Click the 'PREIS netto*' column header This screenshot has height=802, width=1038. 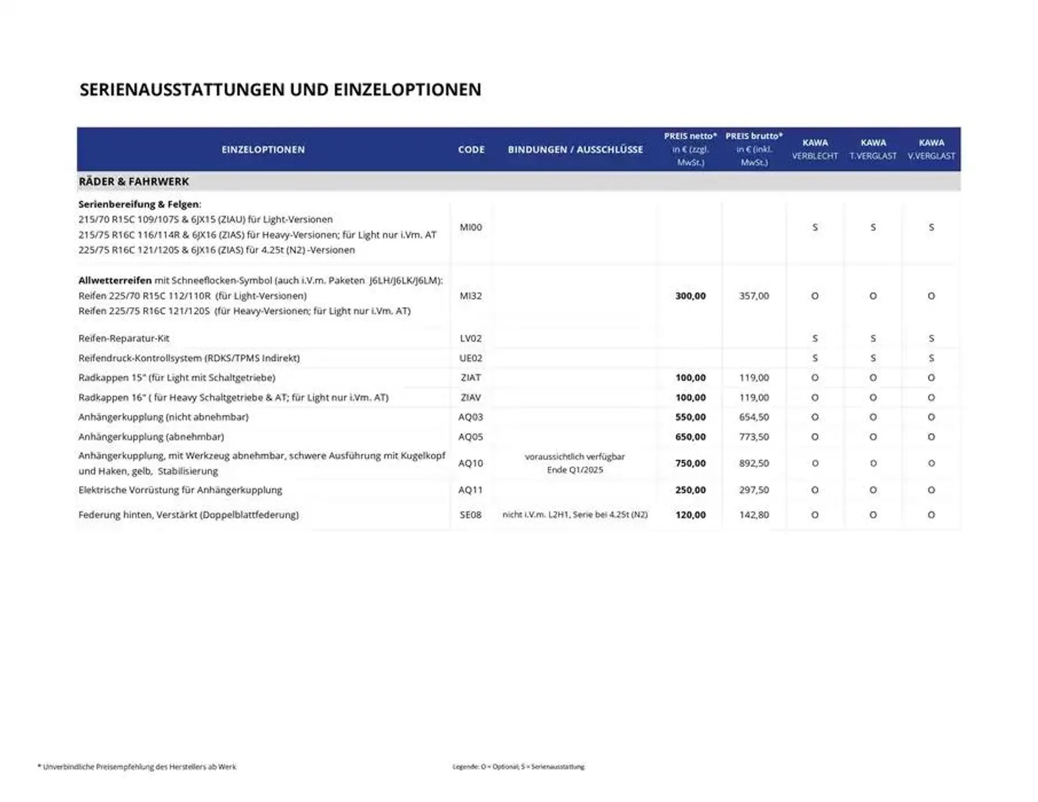tap(690, 149)
